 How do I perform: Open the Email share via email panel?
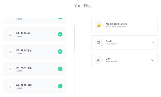(x=125, y=43)
